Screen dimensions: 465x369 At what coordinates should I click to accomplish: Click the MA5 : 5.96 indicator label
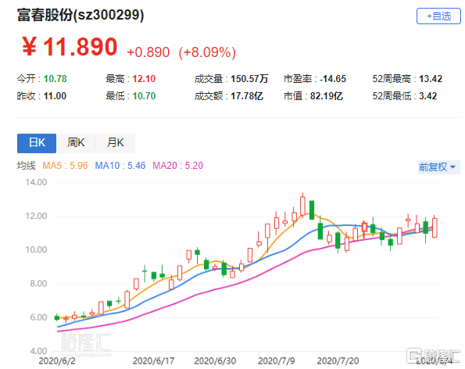point(65,166)
